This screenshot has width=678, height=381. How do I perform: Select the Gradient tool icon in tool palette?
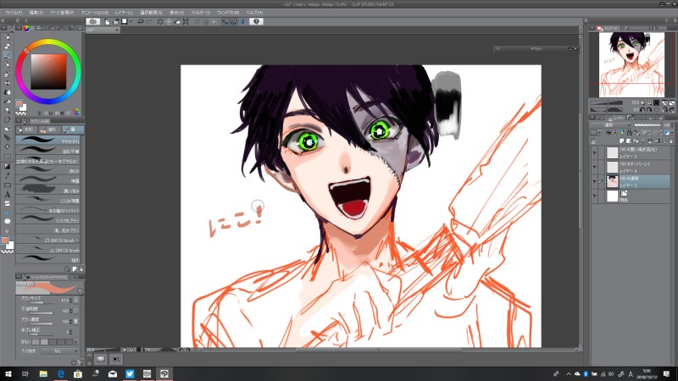(x=8, y=166)
